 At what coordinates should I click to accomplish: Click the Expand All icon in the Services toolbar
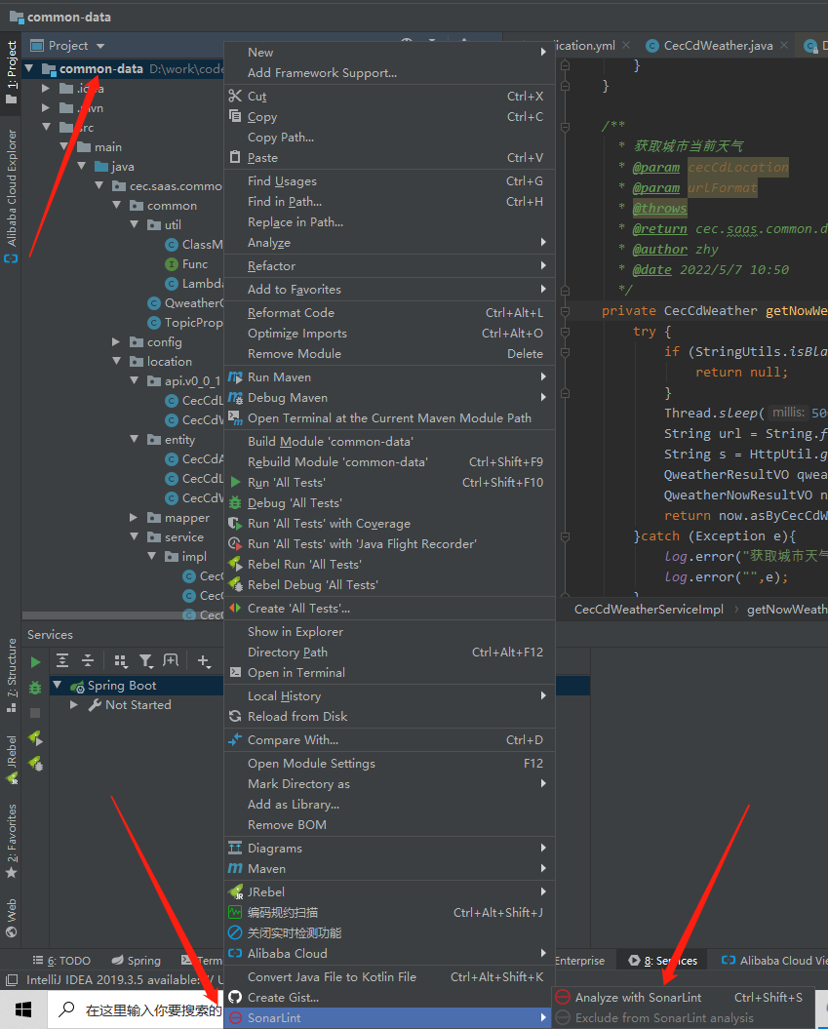[x=62, y=661]
